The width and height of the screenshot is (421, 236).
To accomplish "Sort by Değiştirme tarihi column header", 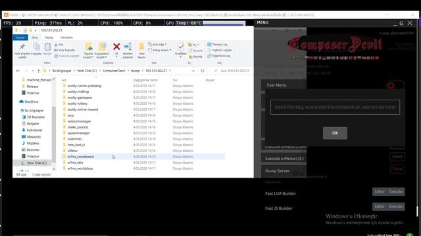I will coord(145,80).
